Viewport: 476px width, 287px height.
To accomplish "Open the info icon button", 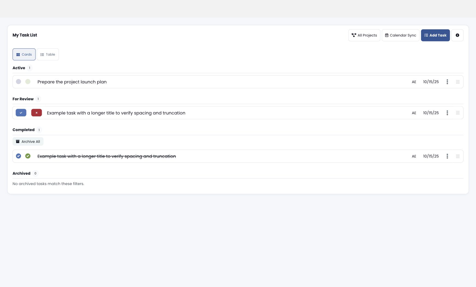I will (x=457, y=35).
